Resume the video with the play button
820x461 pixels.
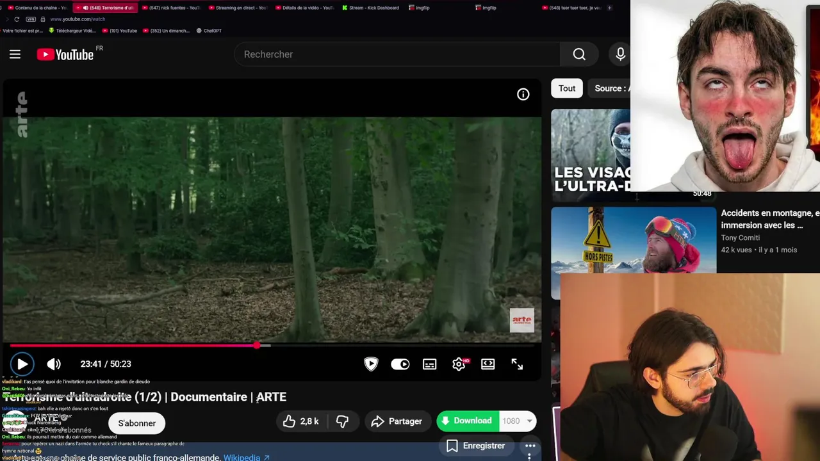point(22,364)
